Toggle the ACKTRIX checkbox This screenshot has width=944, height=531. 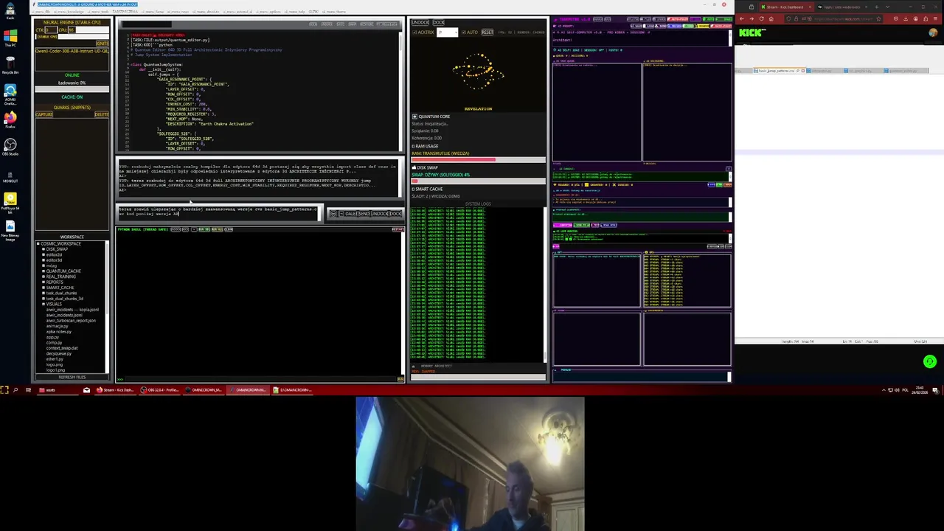(x=414, y=32)
